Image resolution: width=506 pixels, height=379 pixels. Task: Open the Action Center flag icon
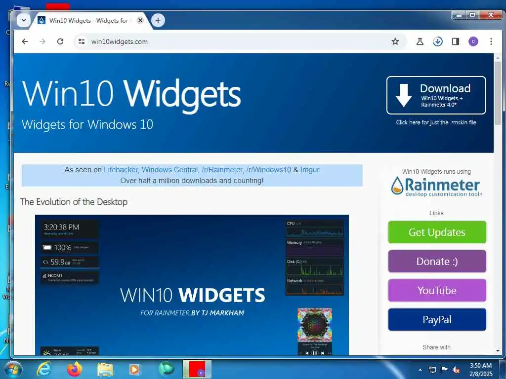444,370
